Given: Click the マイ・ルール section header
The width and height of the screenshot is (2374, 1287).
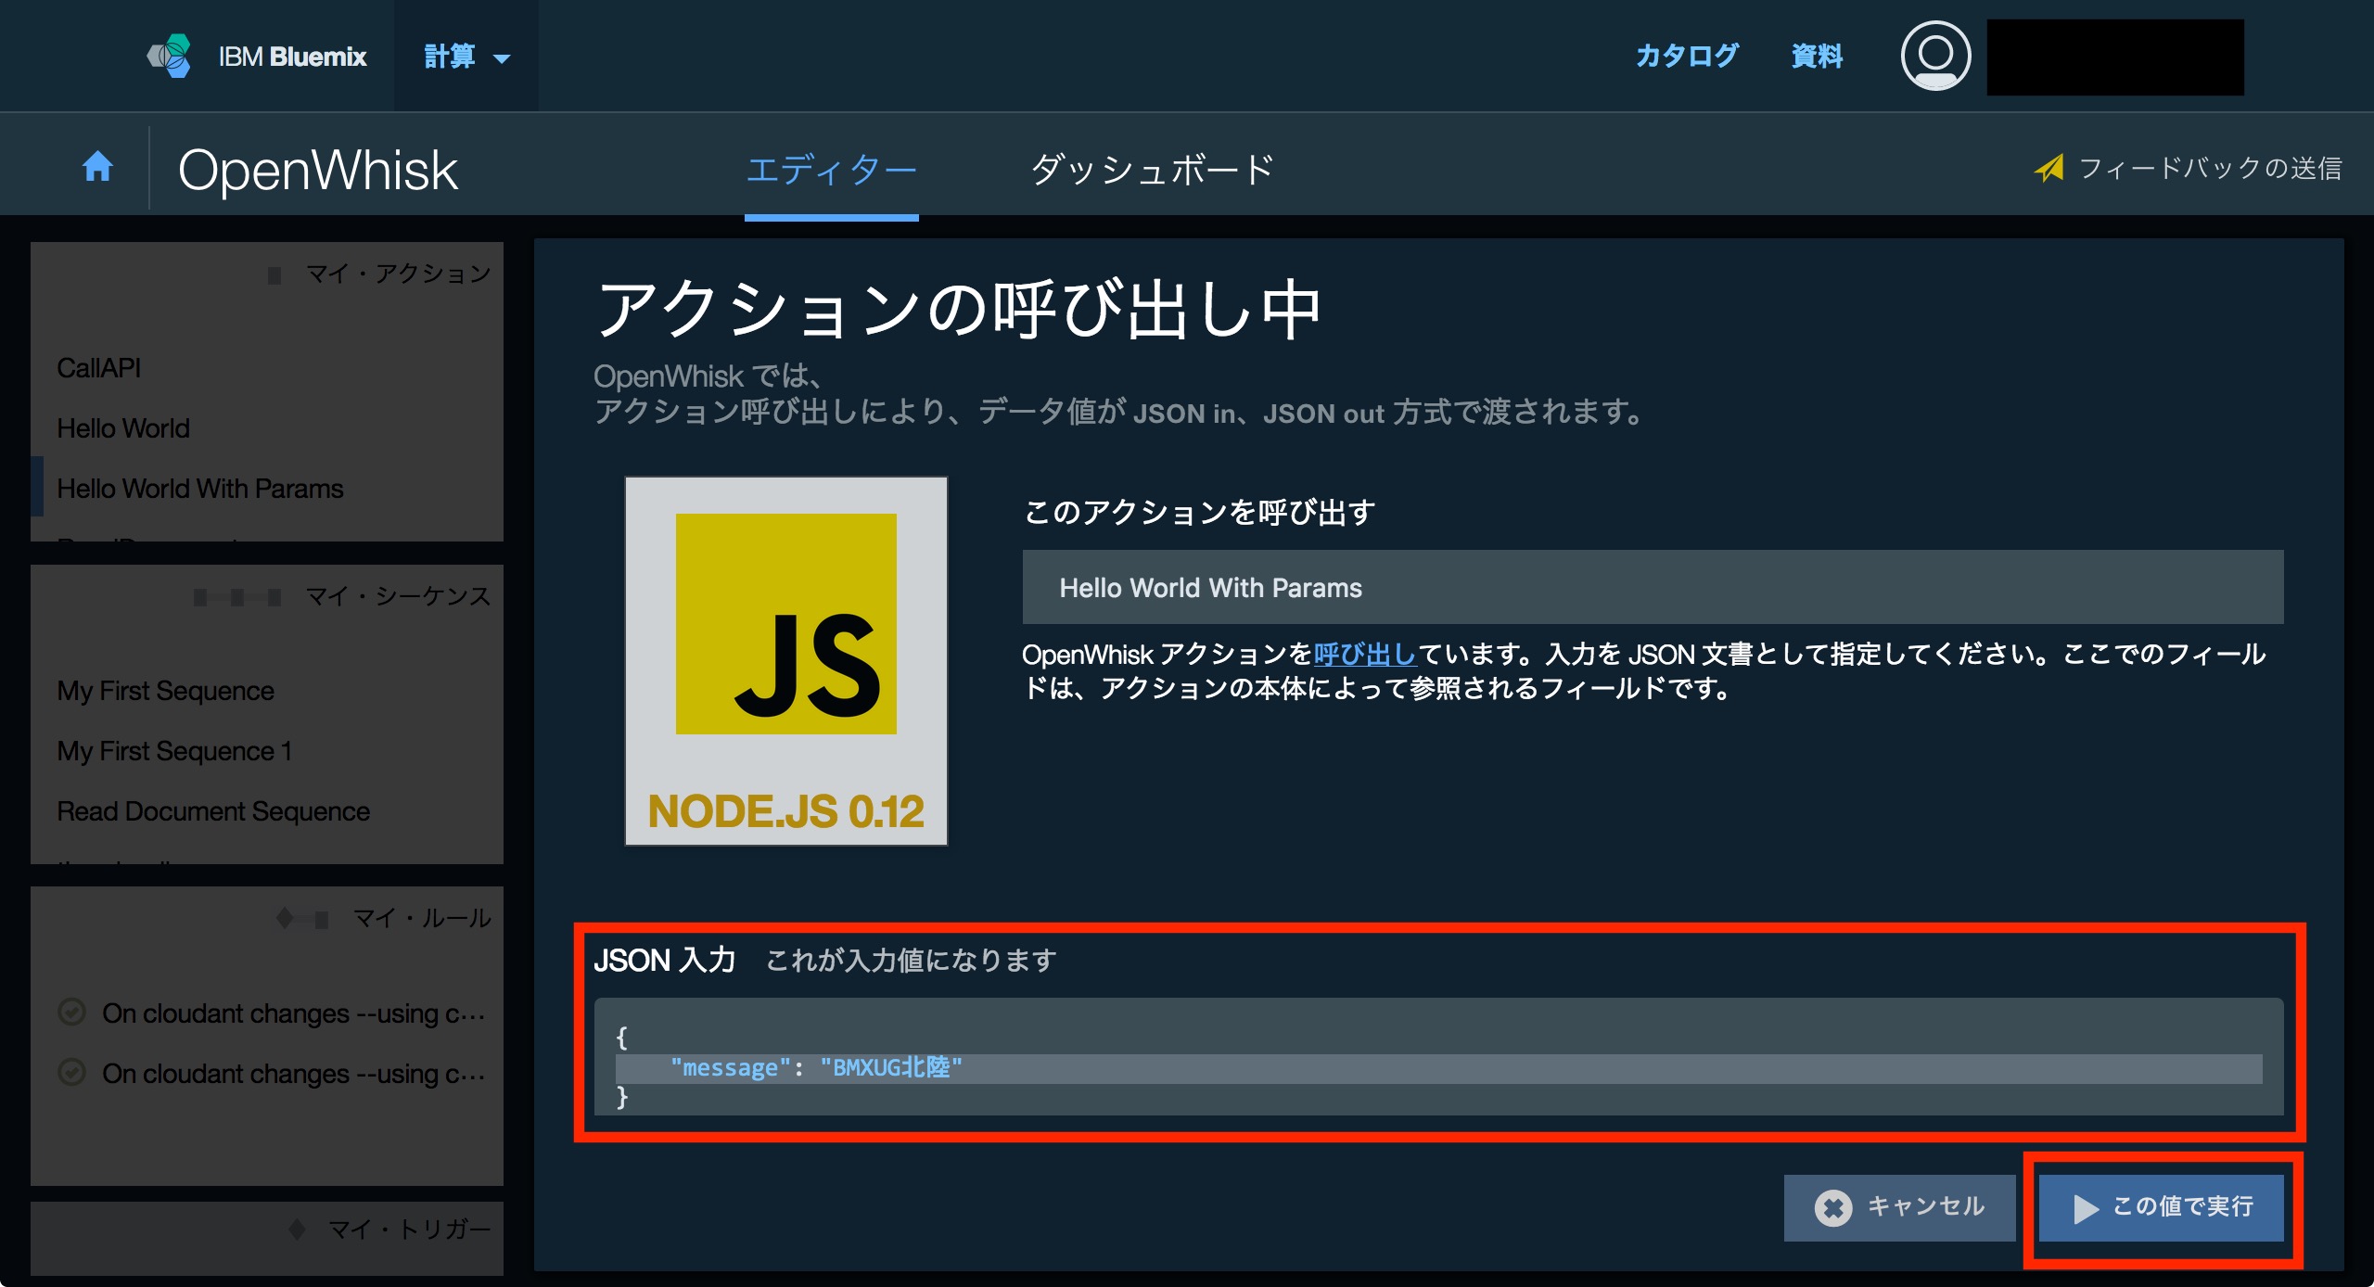Looking at the screenshot, I should 422,918.
